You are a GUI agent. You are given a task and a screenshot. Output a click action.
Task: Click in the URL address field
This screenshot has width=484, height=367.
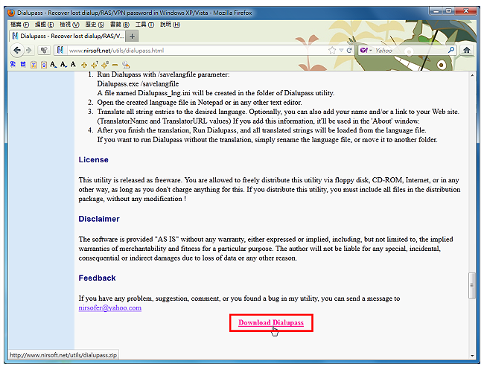click(197, 51)
